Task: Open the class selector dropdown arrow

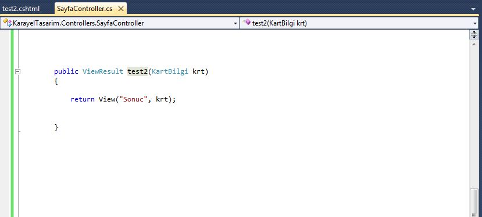Action: coord(235,23)
